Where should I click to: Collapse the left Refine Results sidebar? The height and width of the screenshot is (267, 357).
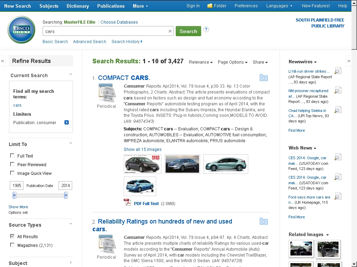tap(2, 61)
